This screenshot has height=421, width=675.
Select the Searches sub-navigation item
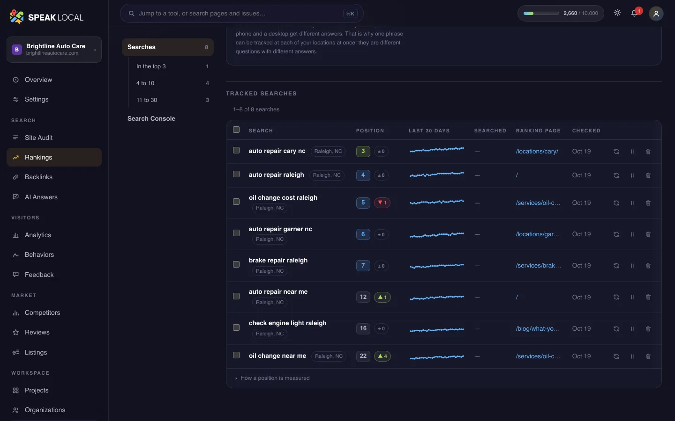coord(168,47)
